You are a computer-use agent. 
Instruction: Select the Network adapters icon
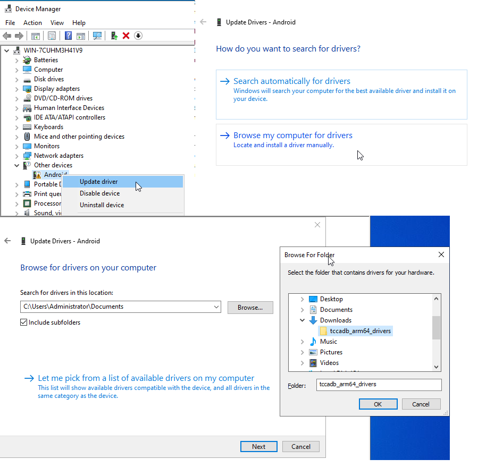(27, 156)
